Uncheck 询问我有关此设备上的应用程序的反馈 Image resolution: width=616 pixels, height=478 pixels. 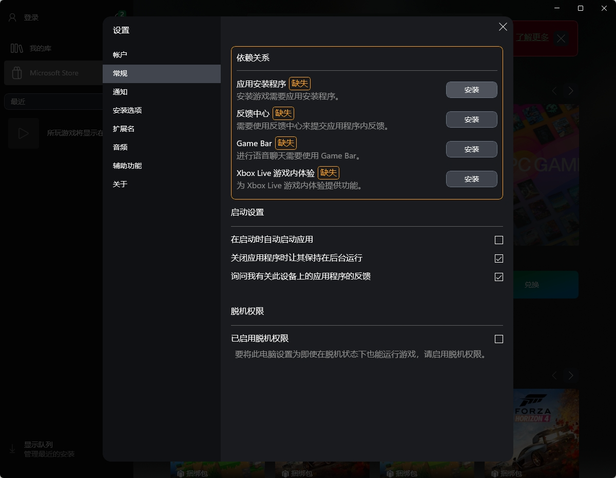coord(498,277)
